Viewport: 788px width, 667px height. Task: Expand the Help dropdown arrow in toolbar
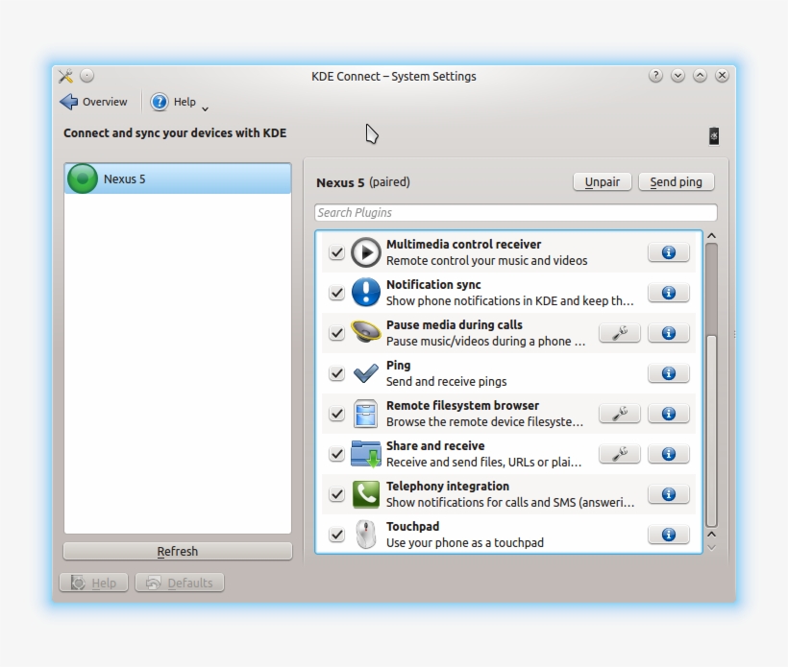205,107
